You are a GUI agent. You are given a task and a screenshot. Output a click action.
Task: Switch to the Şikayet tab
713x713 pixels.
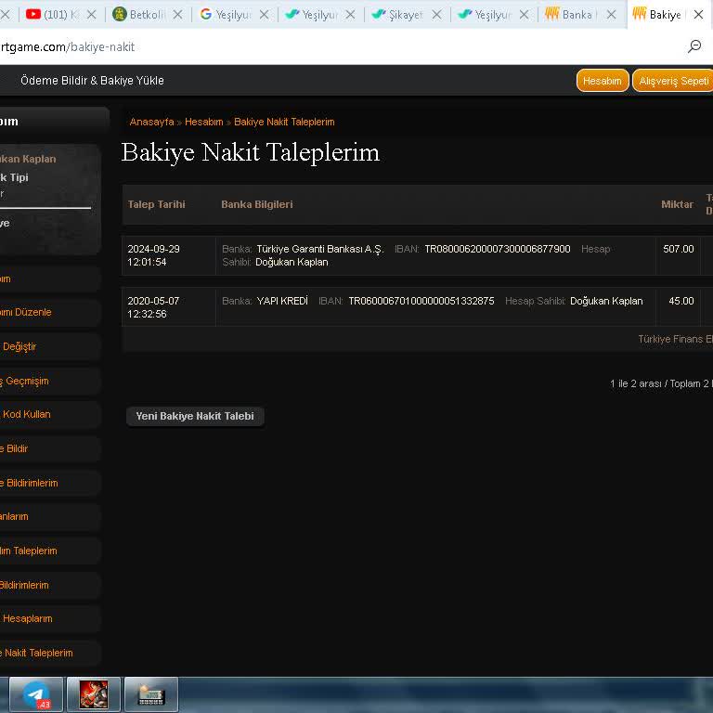pyautogui.click(x=407, y=15)
